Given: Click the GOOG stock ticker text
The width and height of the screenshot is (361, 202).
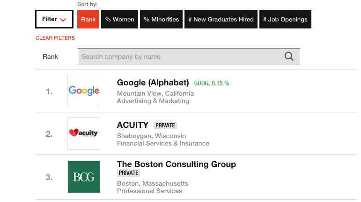Looking at the screenshot, I should (x=212, y=83).
